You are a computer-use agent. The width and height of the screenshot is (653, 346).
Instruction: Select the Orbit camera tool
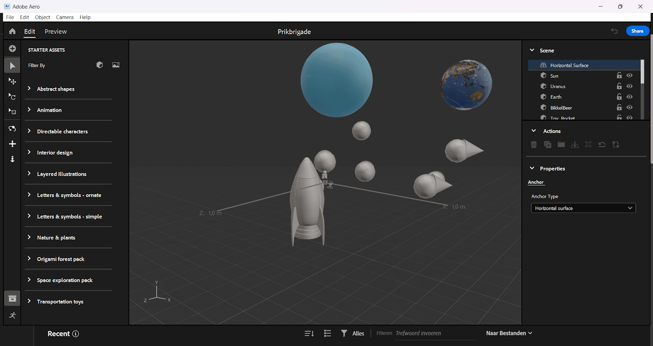[x=12, y=129]
